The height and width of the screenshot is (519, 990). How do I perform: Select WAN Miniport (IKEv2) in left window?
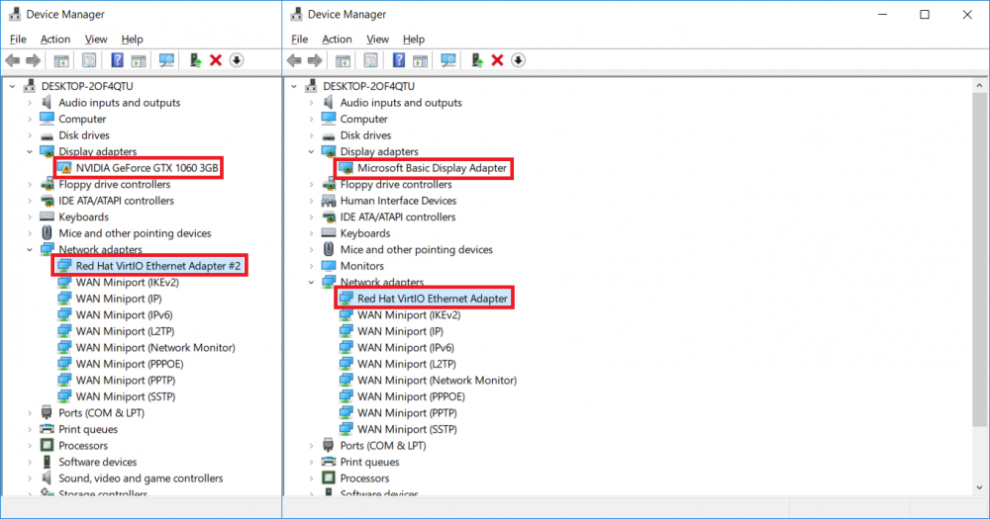tap(127, 283)
